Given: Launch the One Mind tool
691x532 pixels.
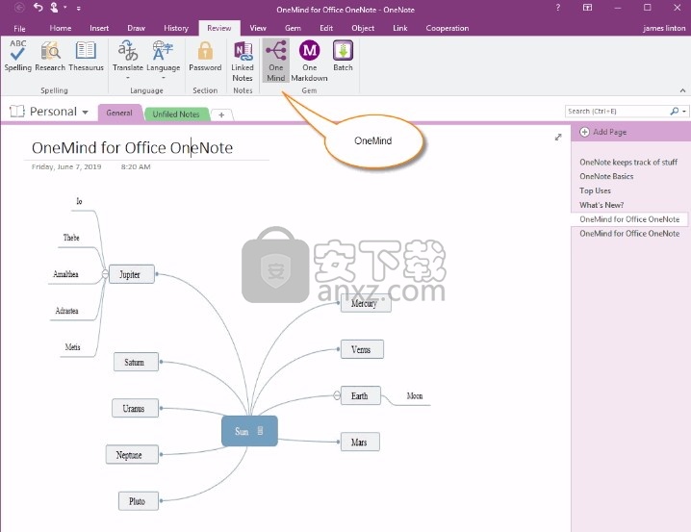Looking at the screenshot, I should 276,61.
